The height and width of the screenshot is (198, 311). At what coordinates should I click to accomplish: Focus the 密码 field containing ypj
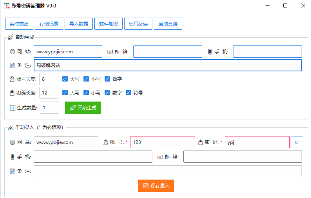[x=257, y=142]
